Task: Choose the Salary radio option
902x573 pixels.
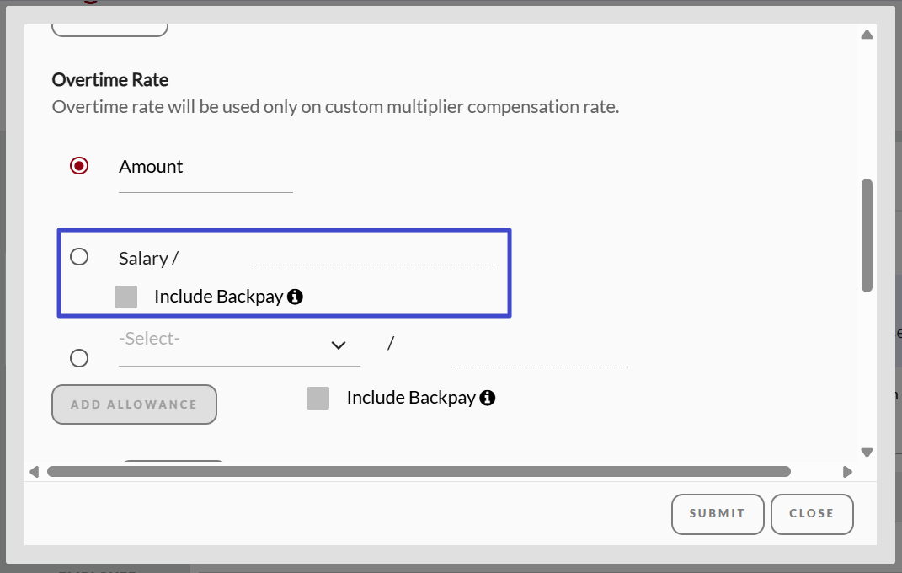Action: tap(79, 257)
